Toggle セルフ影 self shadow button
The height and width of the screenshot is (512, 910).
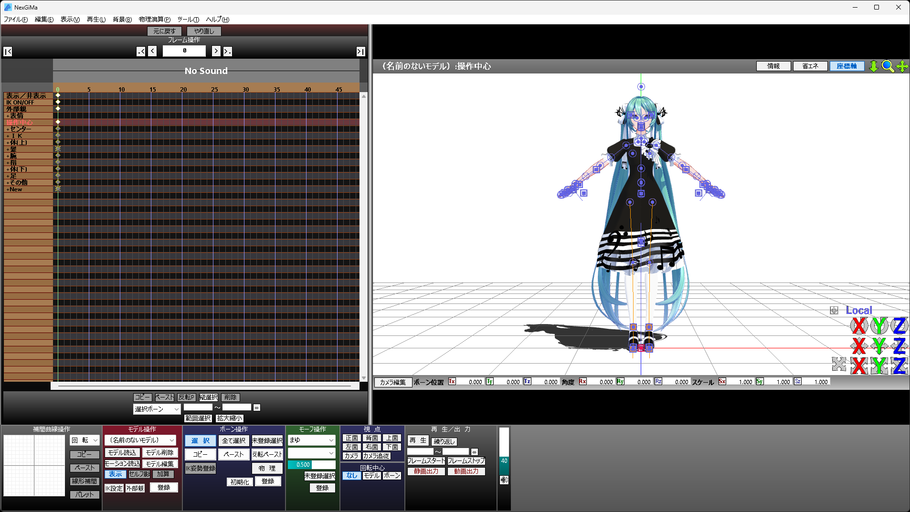pyautogui.click(x=140, y=474)
